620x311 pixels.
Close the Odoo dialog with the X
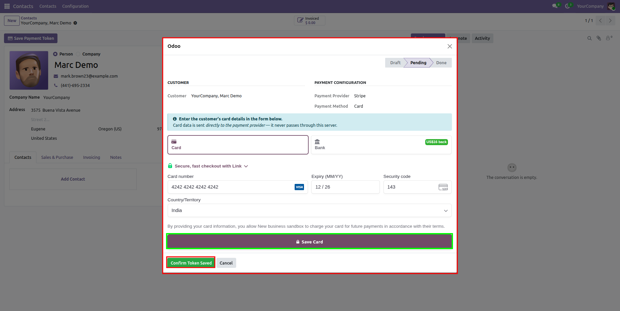click(450, 46)
